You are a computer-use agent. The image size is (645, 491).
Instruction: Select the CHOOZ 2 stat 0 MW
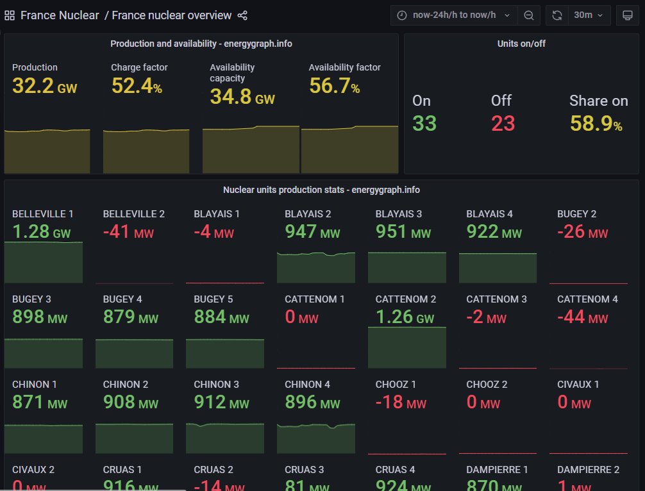483,402
